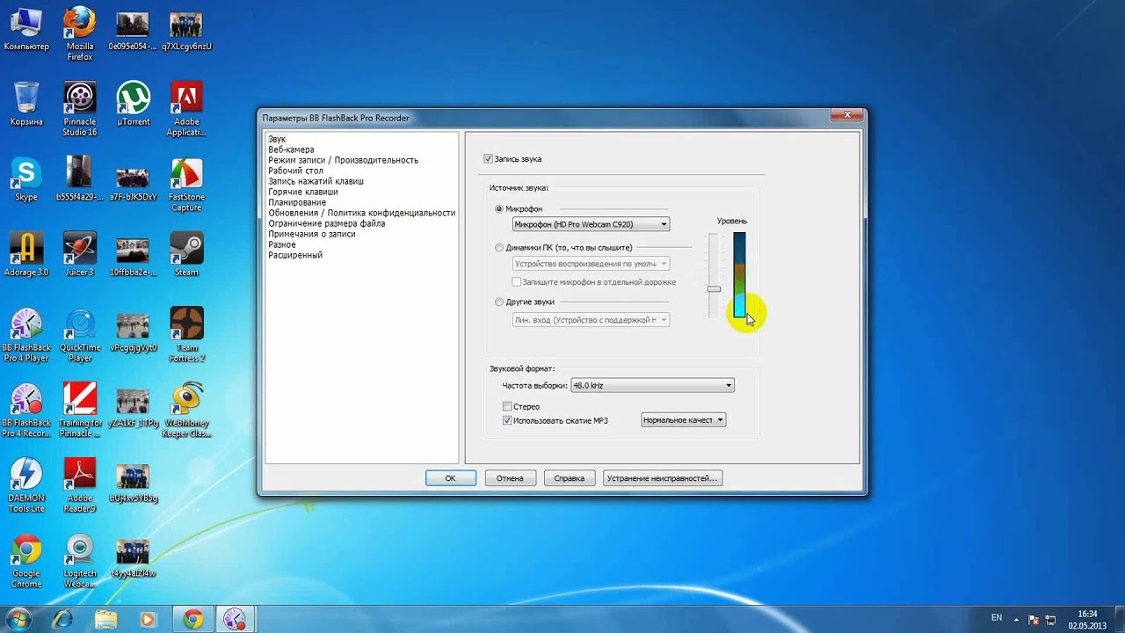Open the Частота выборки 48.0 kHz dropdown
This screenshot has width=1125, height=633.
tap(652, 385)
